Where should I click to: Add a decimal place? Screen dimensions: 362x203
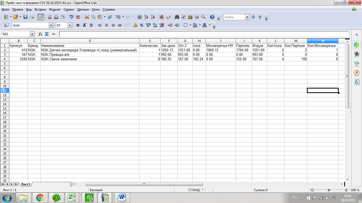tap(155, 25)
